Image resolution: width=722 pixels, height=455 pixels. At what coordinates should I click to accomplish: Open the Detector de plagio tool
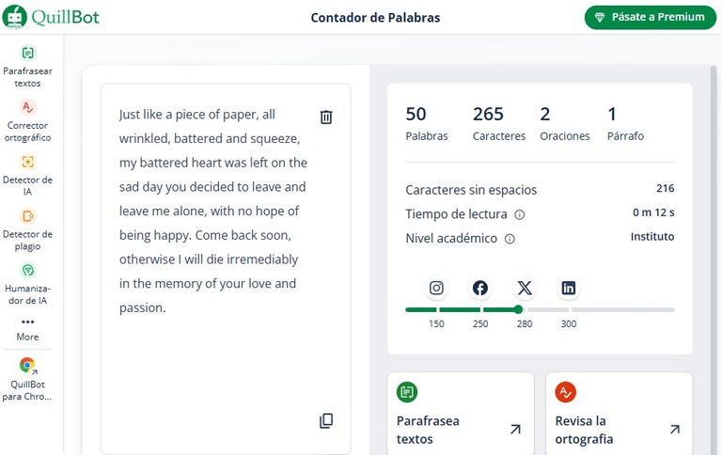tap(27, 229)
